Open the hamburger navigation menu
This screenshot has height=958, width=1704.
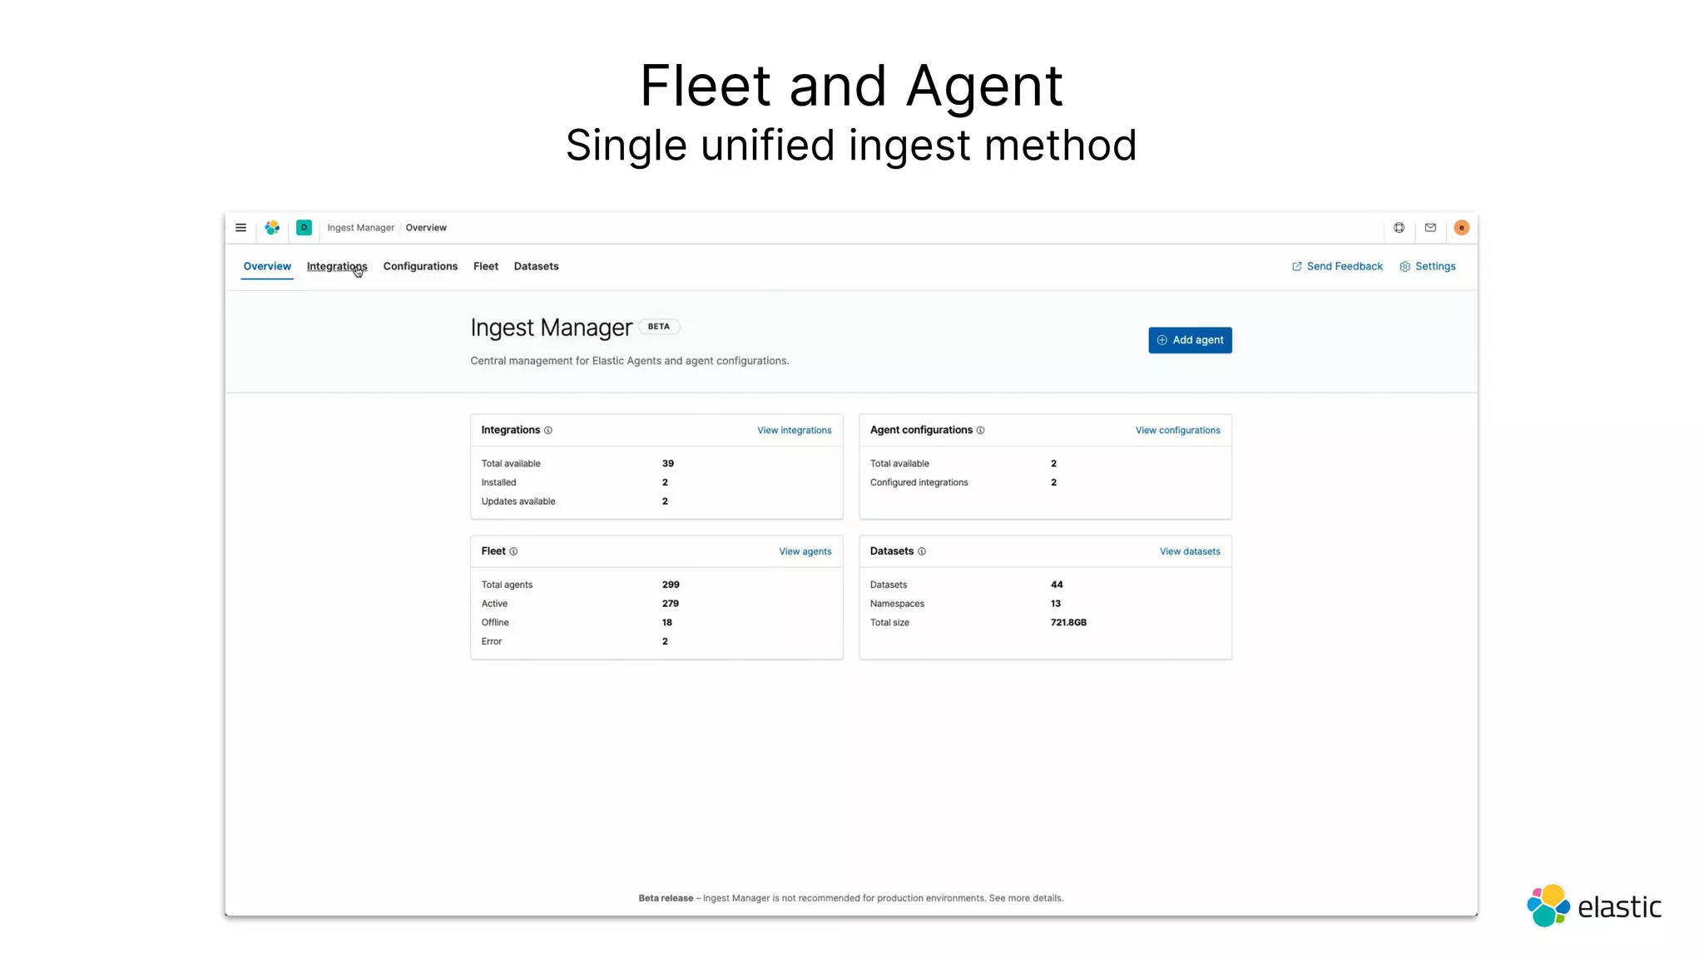coord(240,227)
